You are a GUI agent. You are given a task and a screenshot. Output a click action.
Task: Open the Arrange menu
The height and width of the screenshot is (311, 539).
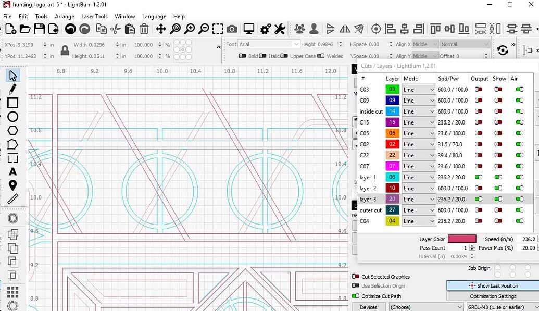[x=65, y=16]
